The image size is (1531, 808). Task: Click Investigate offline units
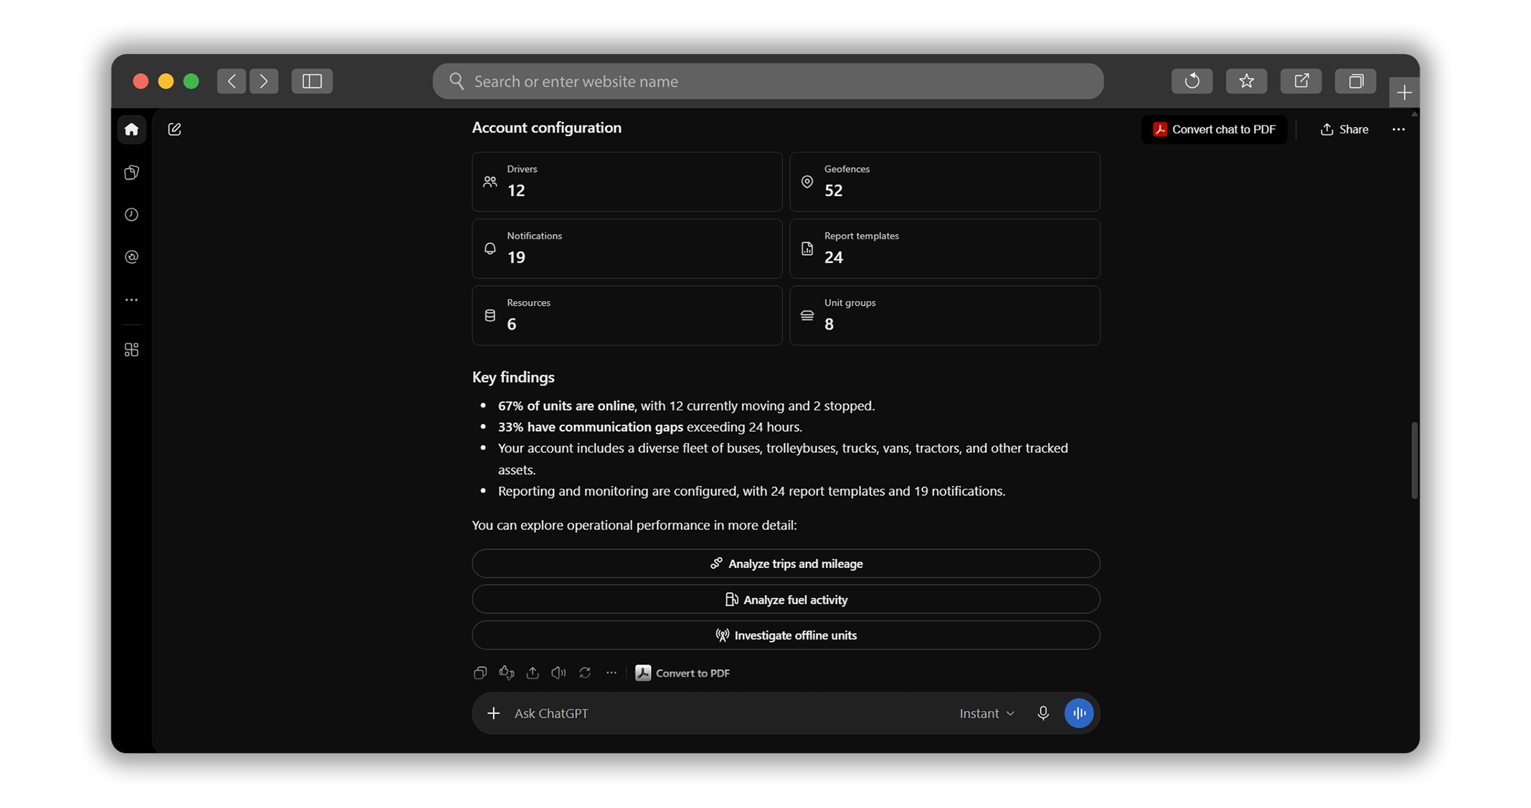[x=786, y=635]
